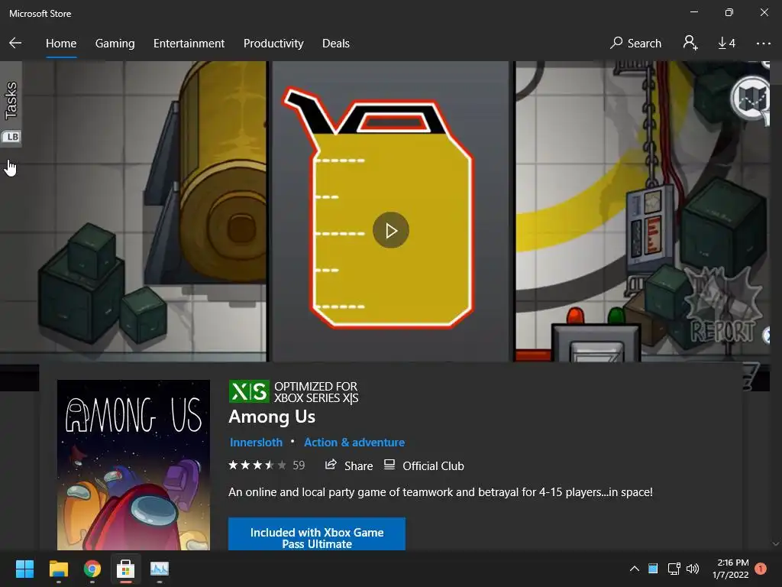Play the Among Us trailer video
The image size is (782, 587).
pyautogui.click(x=391, y=230)
